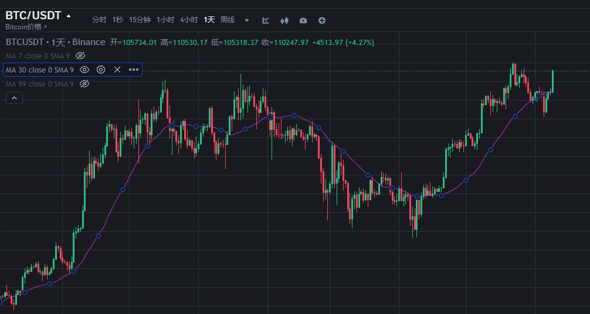Switch to the 周线 timeframe
This screenshot has height=314, width=590.
pyautogui.click(x=228, y=20)
